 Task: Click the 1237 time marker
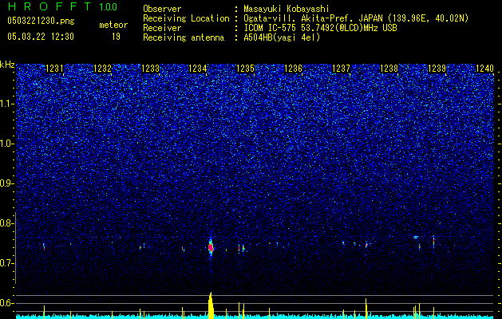[341, 69]
